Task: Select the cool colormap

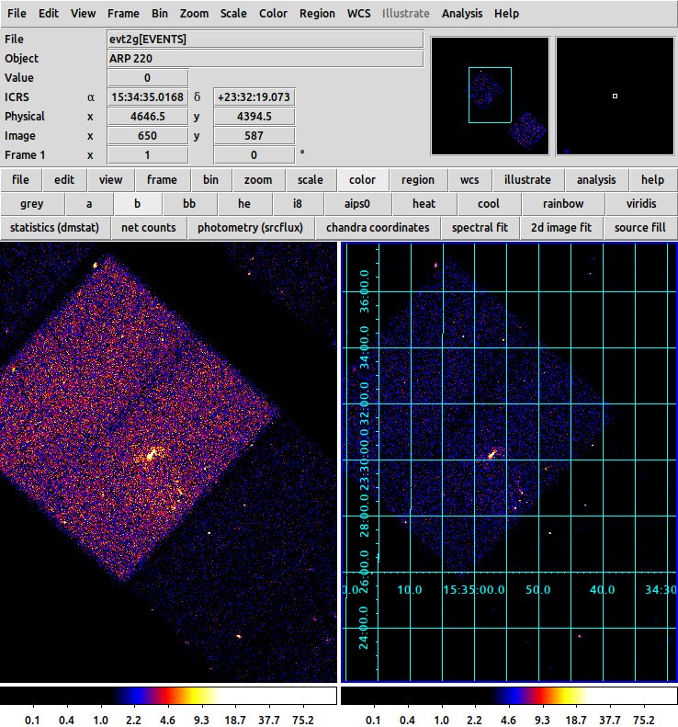Action: tap(489, 204)
